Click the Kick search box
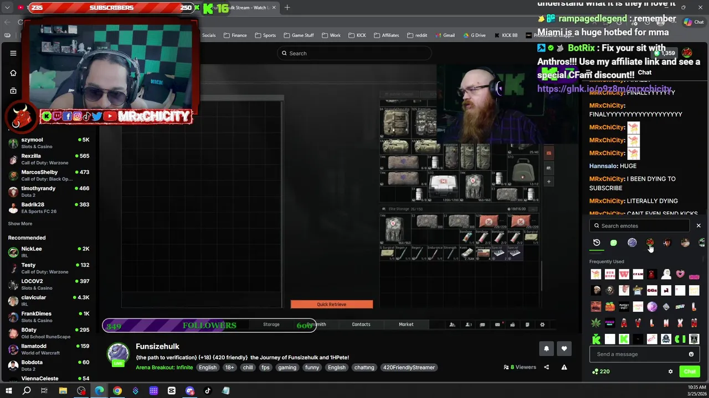The height and width of the screenshot is (398, 709). coord(354,54)
